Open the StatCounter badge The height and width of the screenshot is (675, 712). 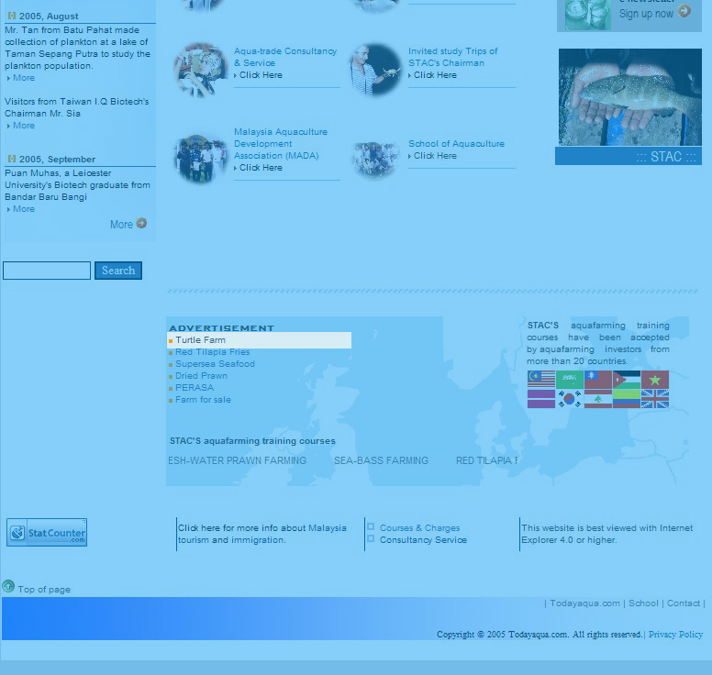point(47,533)
